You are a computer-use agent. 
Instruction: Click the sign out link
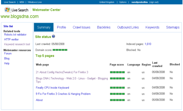tap(154, 2)
